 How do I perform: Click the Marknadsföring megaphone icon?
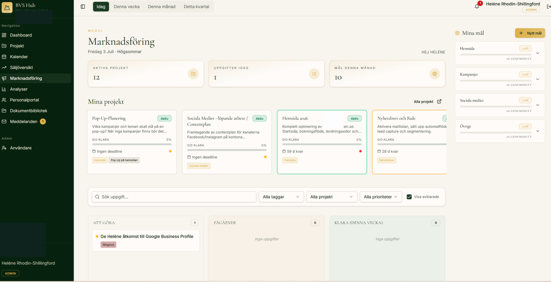click(x=4, y=78)
